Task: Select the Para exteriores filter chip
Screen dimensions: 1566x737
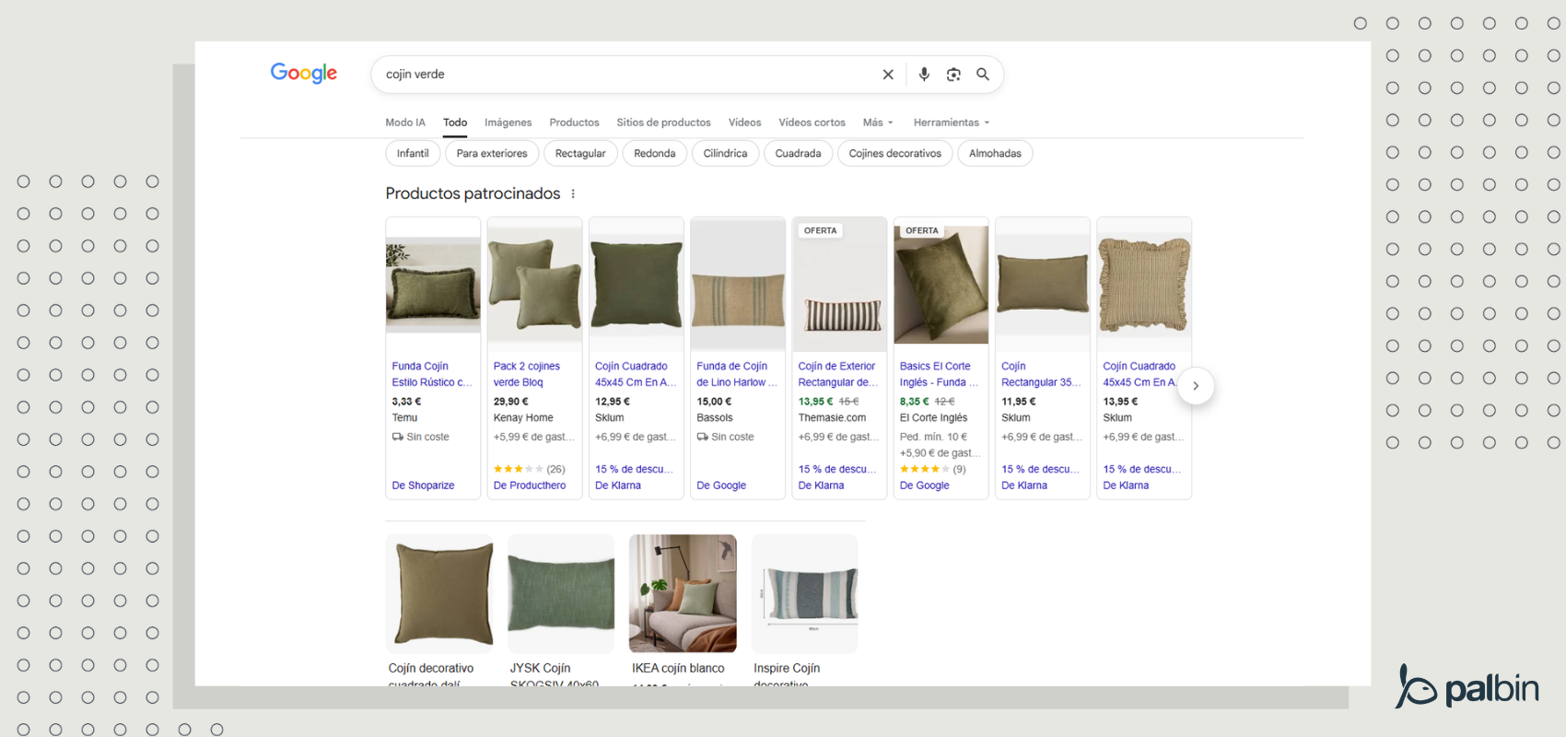Action: [492, 154]
